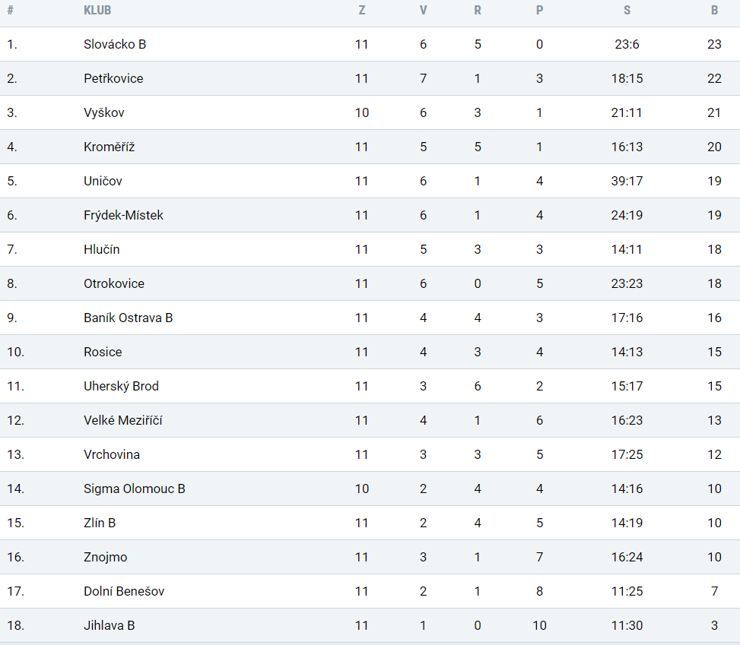Select the Rosice club name
This screenshot has height=645, width=740.
[103, 352]
